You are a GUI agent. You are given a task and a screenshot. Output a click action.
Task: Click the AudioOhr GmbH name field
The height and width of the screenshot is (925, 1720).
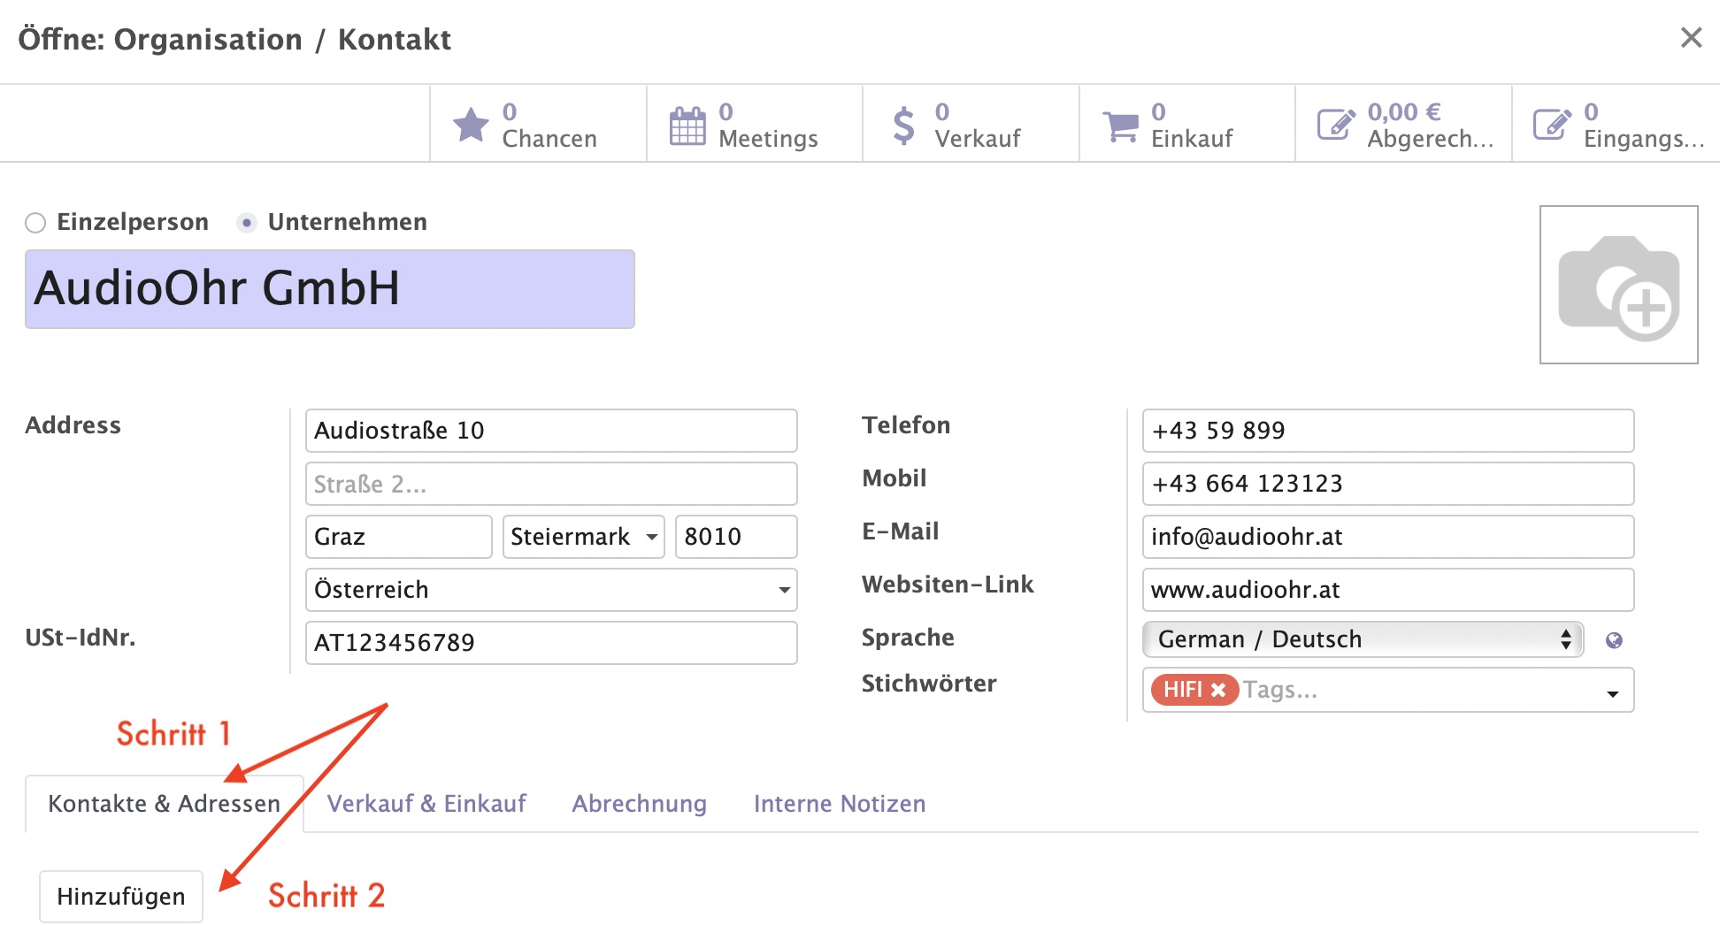(330, 289)
